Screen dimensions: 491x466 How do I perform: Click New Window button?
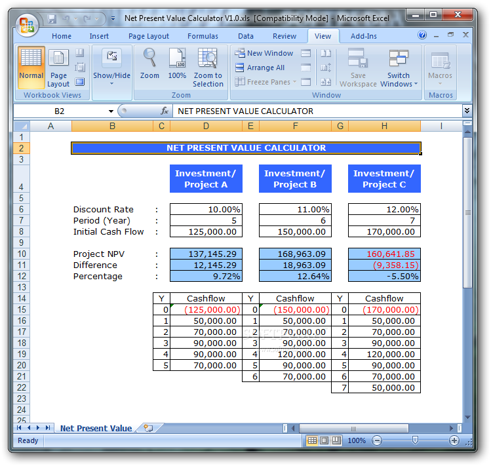(x=264, y=53)
